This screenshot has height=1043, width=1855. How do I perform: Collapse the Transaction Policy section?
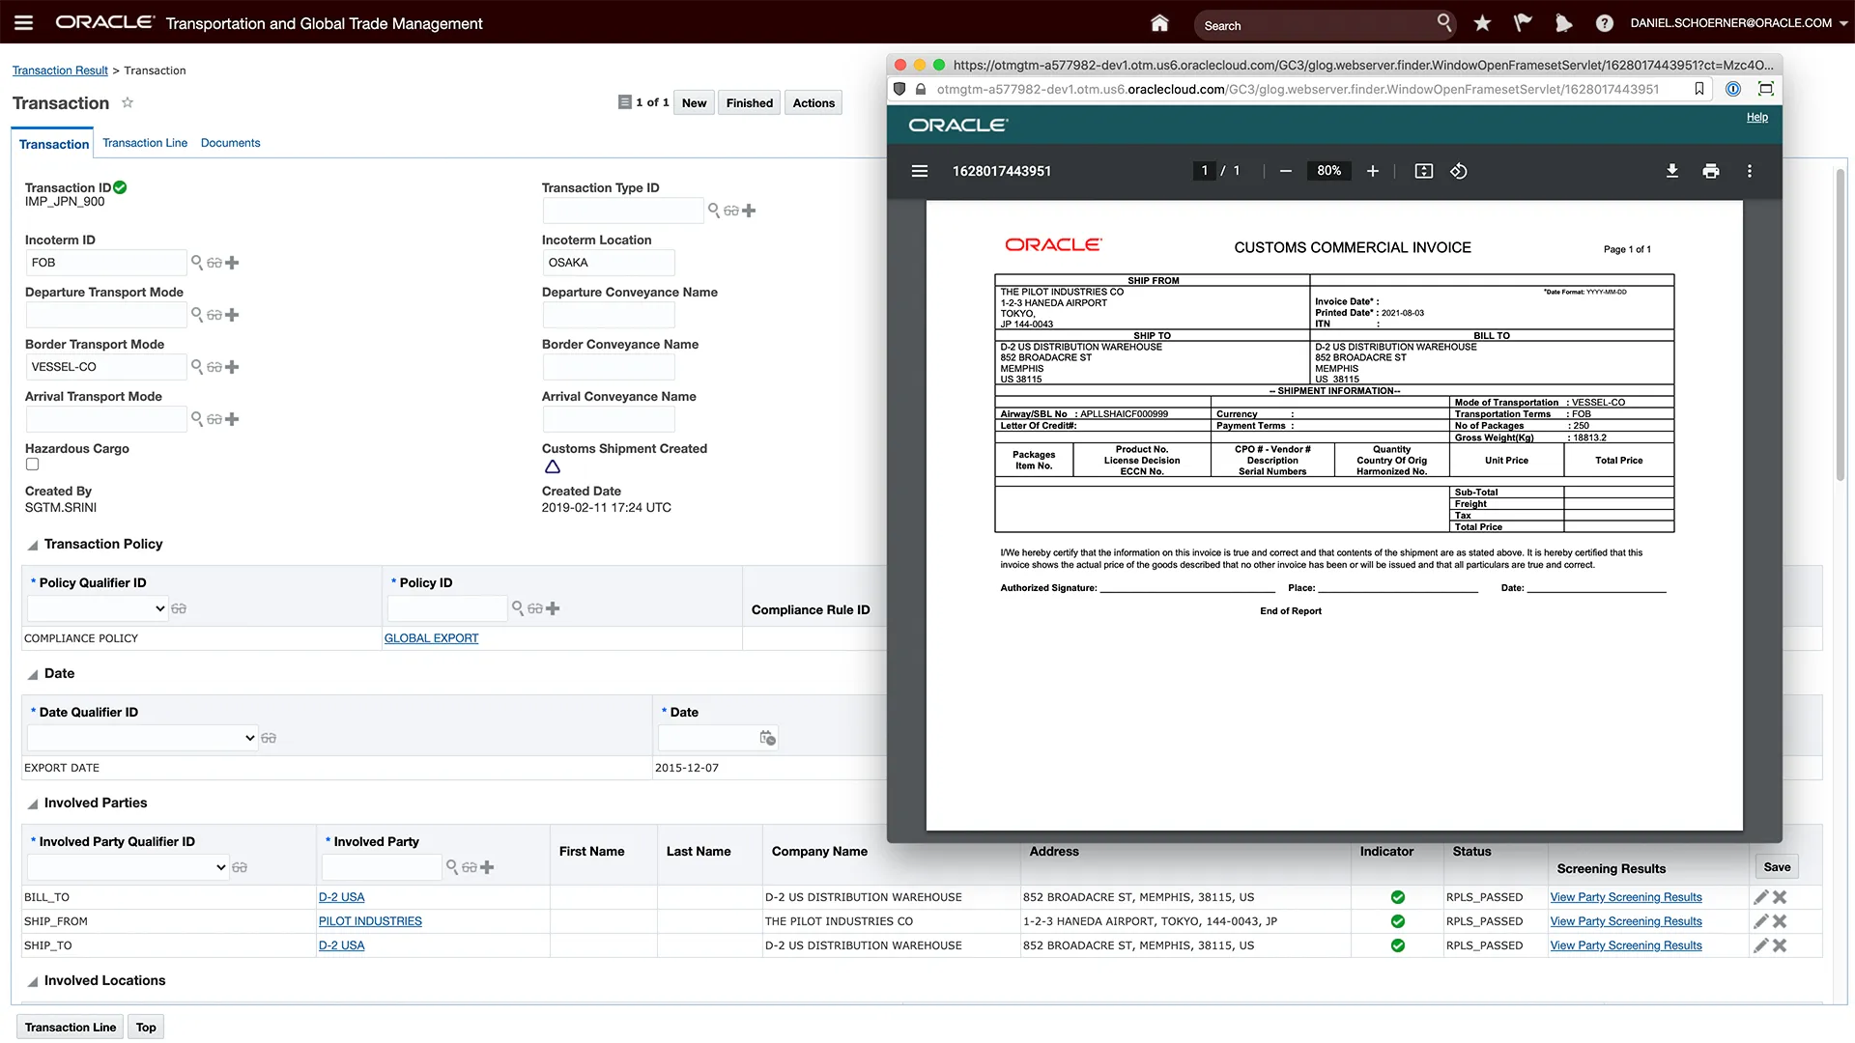pos(33,545)
